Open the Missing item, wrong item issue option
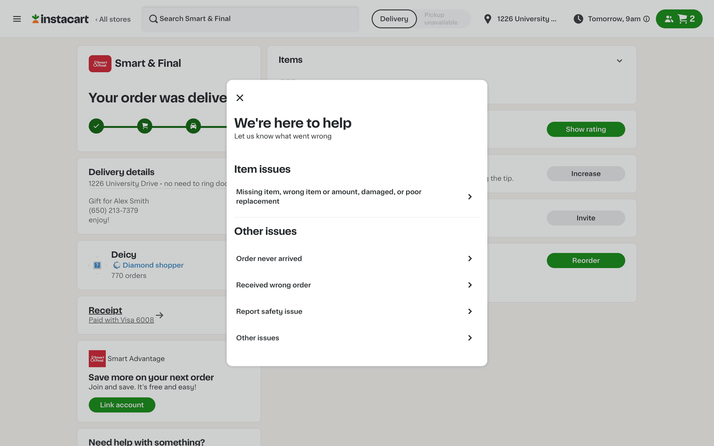714x446 pixels. coord(357,197)
